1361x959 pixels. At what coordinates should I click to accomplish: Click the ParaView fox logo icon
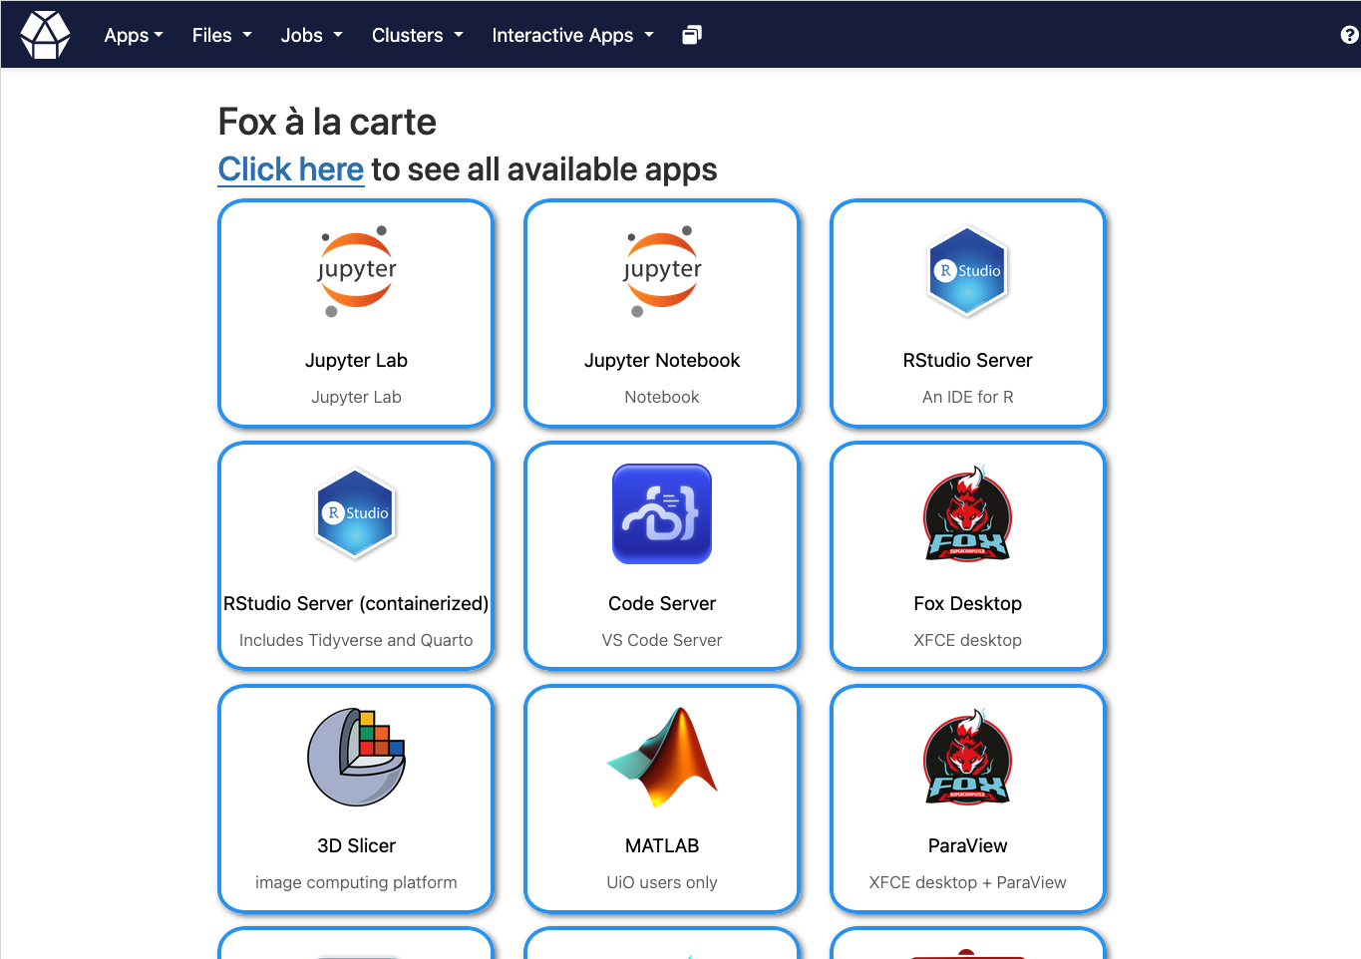point(967,757)
